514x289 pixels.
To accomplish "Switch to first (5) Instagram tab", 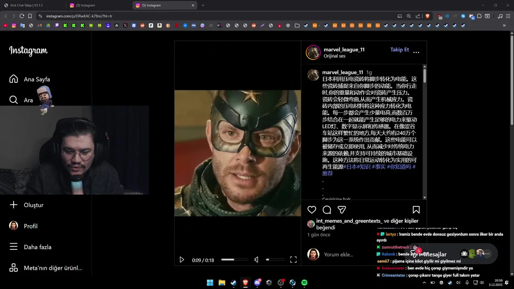I will point(99,5).
